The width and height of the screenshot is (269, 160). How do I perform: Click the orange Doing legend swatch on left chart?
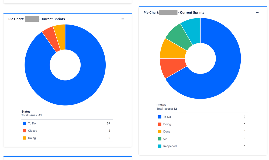click(24, 138)
